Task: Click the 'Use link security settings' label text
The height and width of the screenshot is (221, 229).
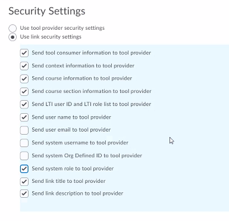Action: pos(51,37)
